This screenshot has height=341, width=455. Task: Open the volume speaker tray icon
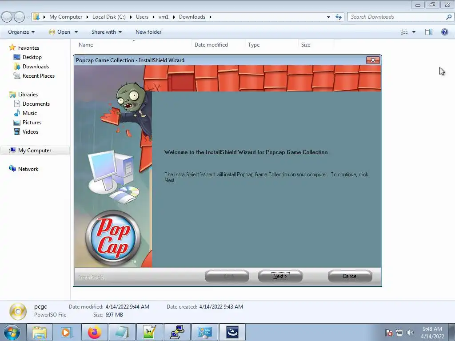click(x=410, y=333)
